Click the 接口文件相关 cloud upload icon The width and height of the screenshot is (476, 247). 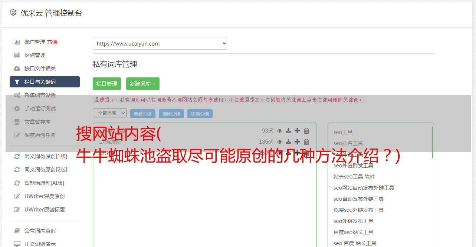tap(17, 69)
